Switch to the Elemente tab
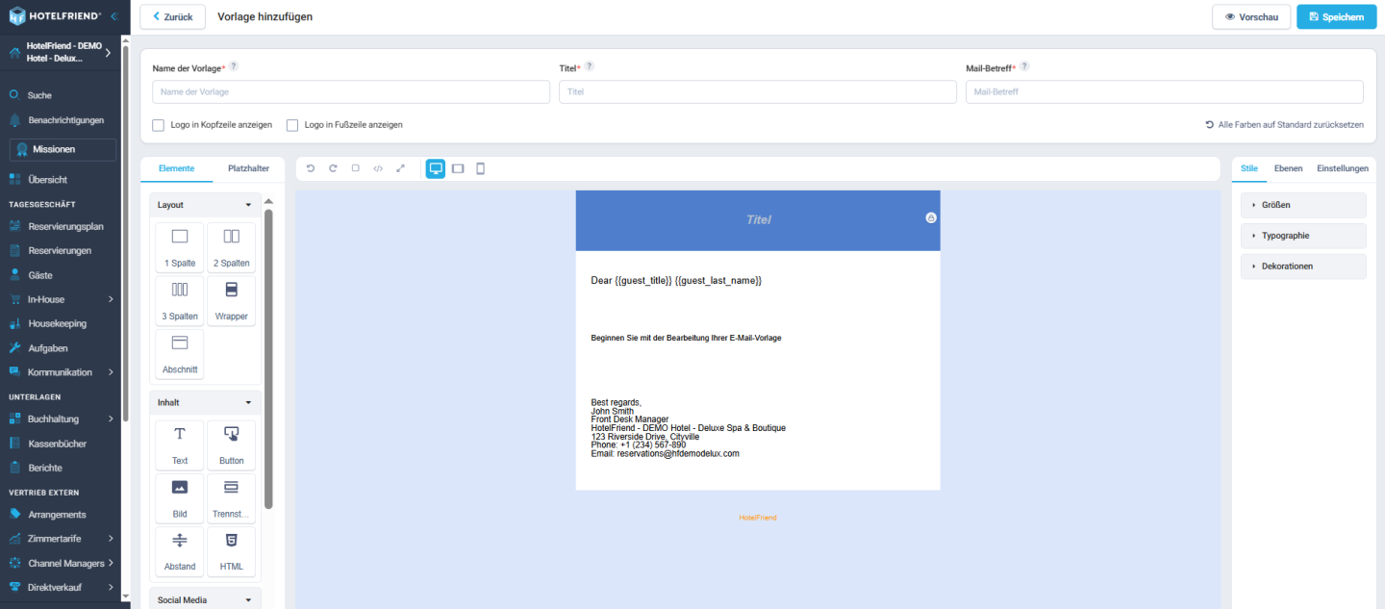1385x609 pixels. point(176,168)
